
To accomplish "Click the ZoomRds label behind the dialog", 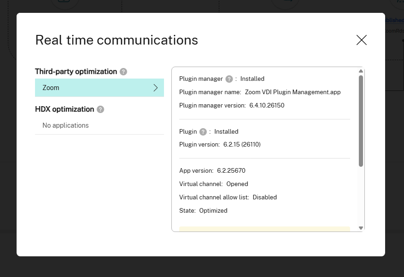I will (x=393, y=31).
